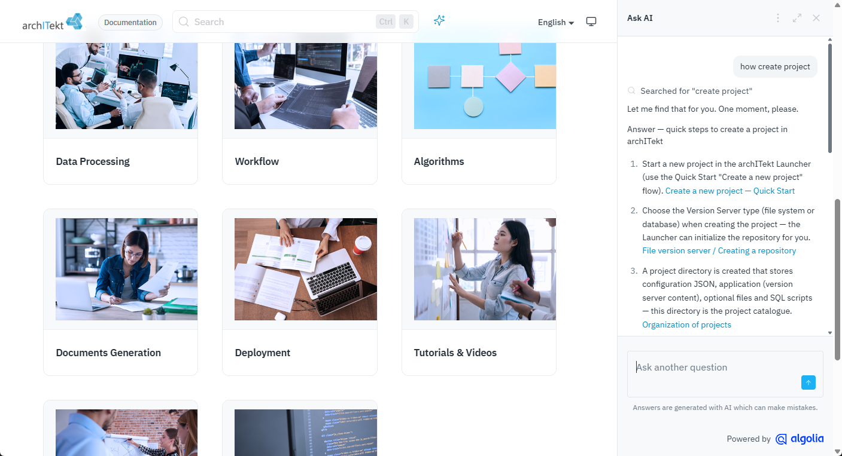This screenshot has height=456, width=842.
Task: Open the Algorithms card title
Action: pyautogui.click(x=439, y=161)
